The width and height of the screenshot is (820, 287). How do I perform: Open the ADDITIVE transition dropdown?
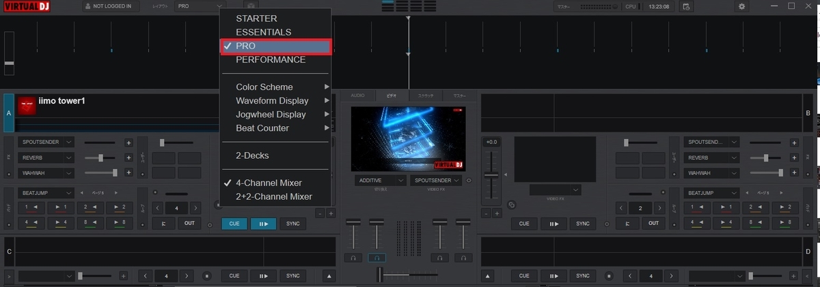[x=380, y=181]
